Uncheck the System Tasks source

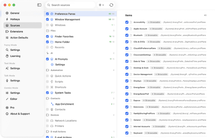point(48,93)
